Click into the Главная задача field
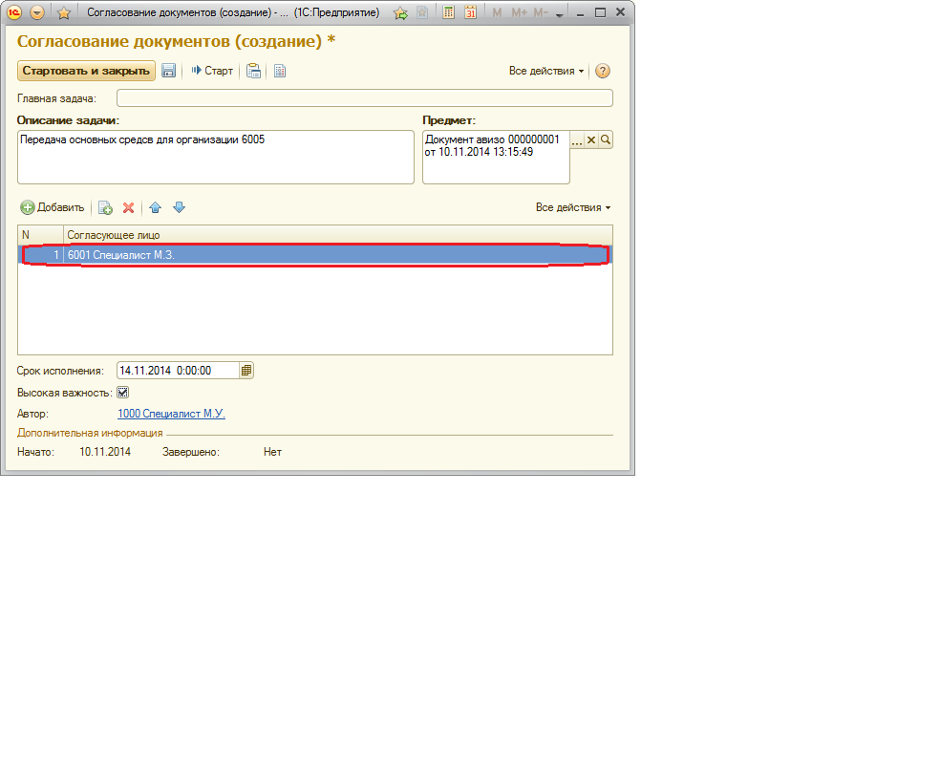This screenshot has width=940, height=770. (x=364, y=98)
